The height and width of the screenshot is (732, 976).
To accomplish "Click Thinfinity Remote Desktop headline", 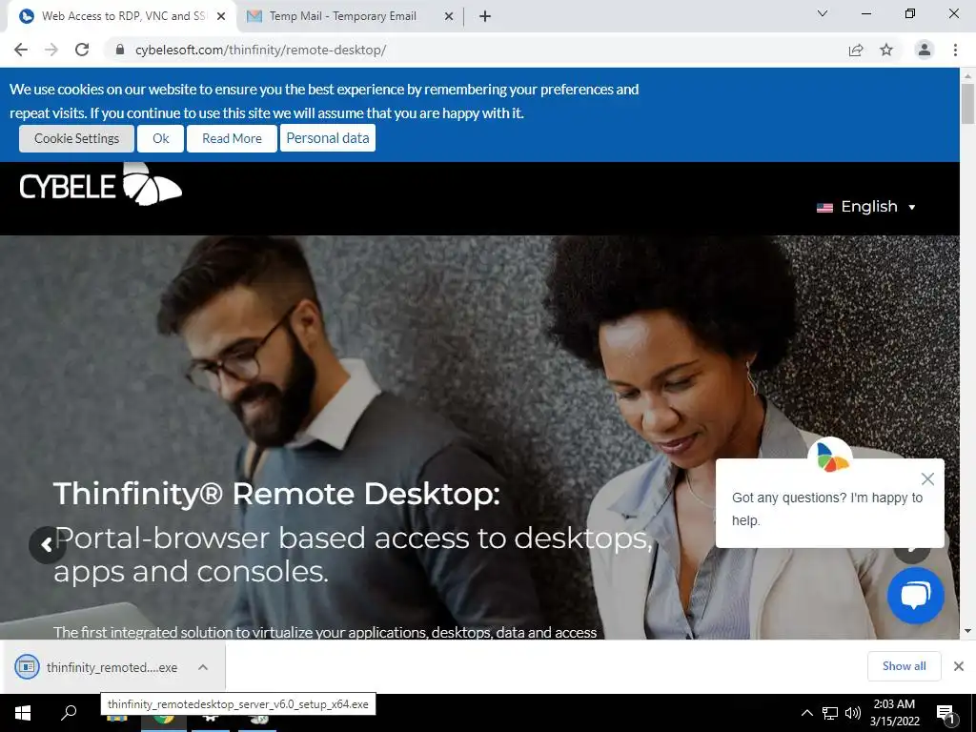I will (x=276, y=494).
